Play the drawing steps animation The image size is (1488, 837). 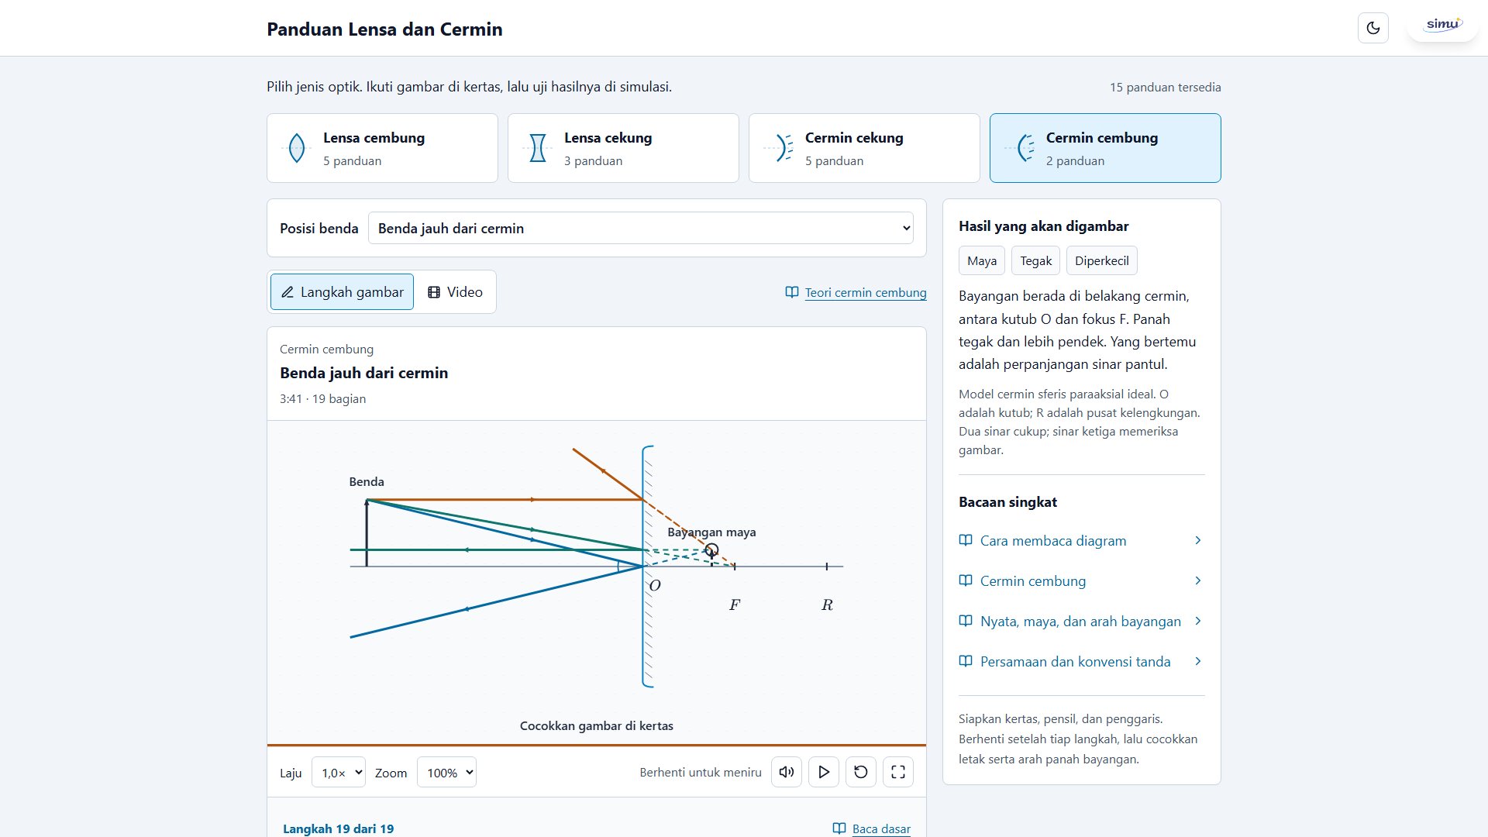[823, 772]
